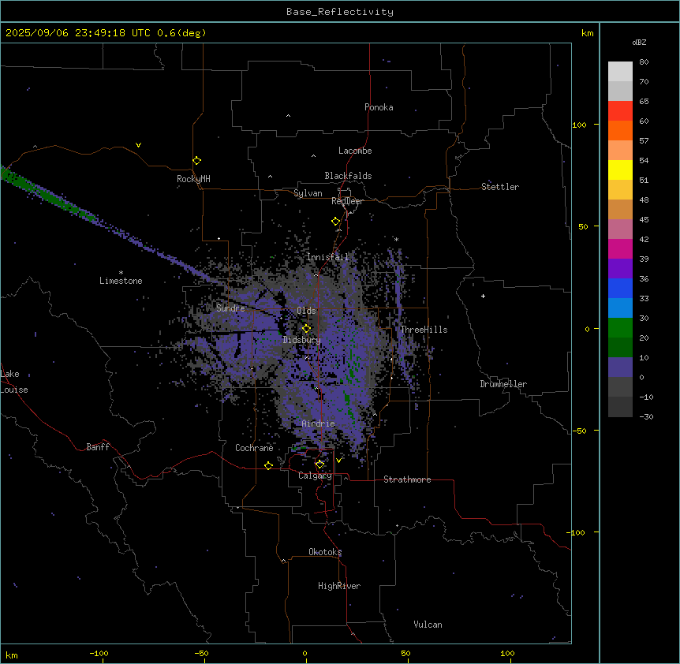Click the ThreeHills town label

[424, 330]
